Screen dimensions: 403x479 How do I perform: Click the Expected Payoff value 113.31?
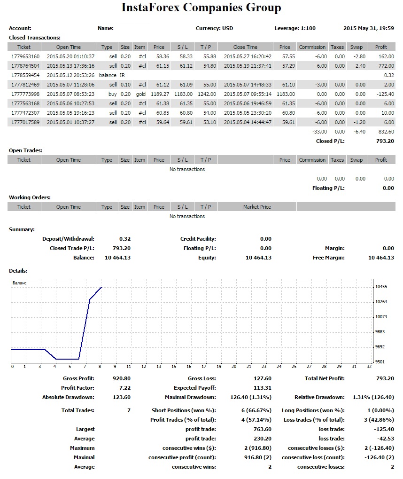pos(262,388)
